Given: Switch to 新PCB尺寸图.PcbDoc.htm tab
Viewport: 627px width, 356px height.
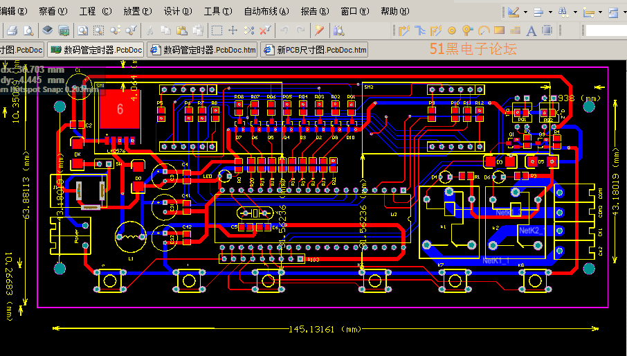Looking at the screenshot, I should click(314, 50).
